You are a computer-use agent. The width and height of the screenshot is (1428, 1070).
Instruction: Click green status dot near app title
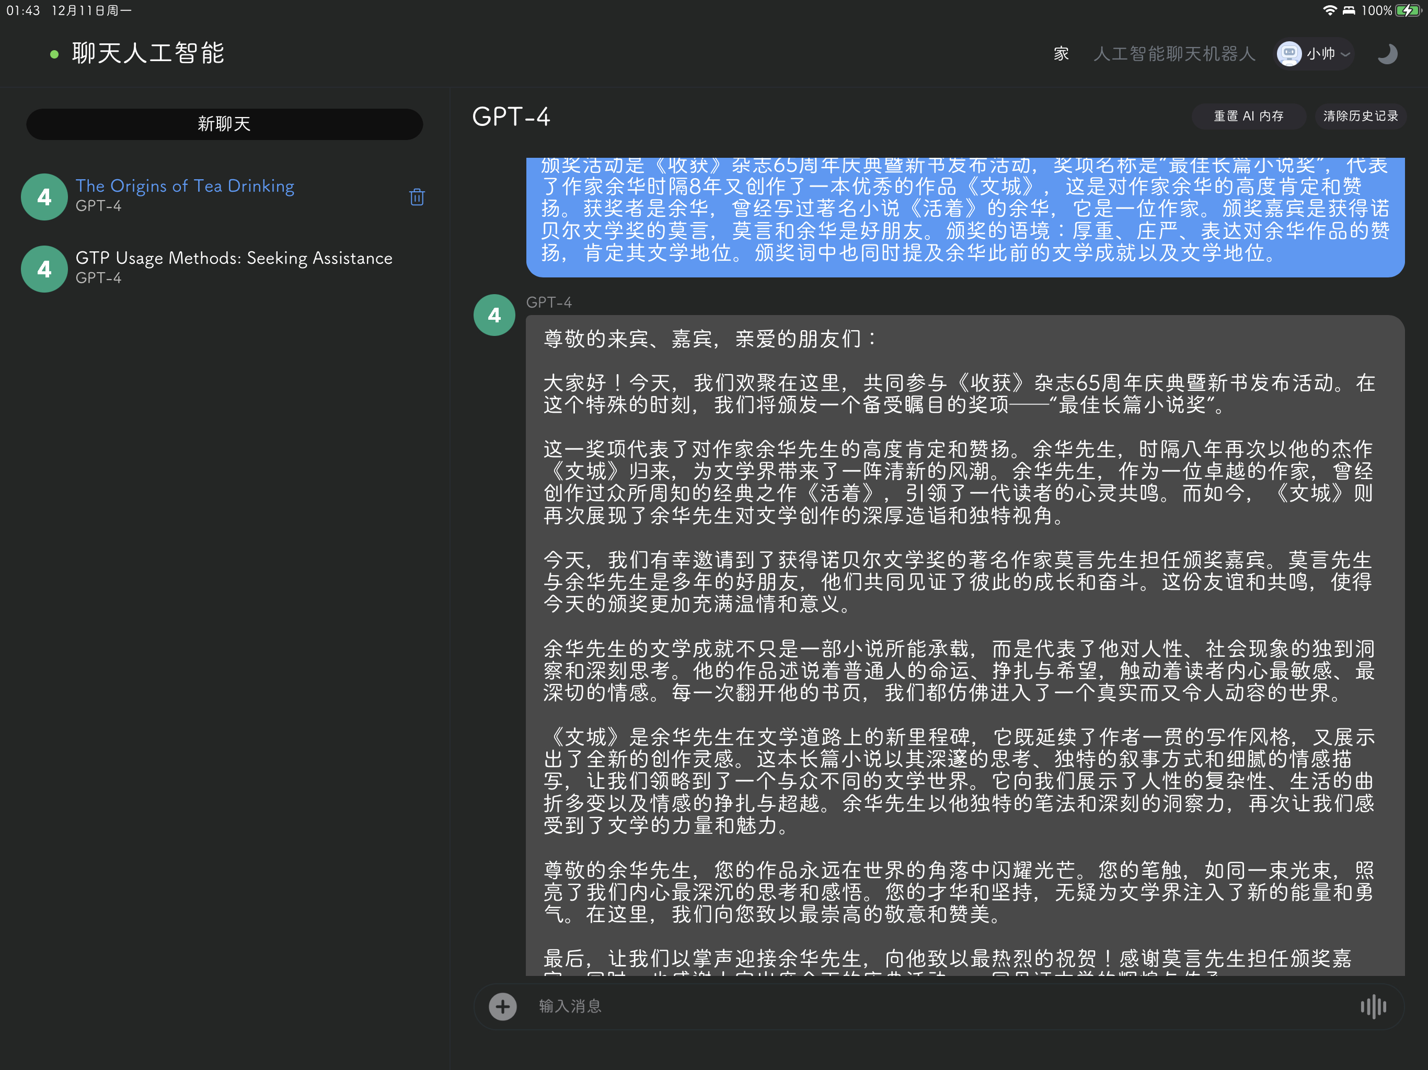click(x=54, y=54)
